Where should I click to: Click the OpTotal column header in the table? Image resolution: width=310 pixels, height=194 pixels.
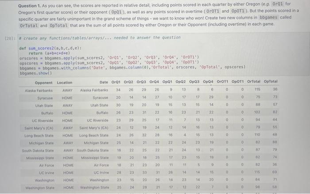click(x=271, y=81)
